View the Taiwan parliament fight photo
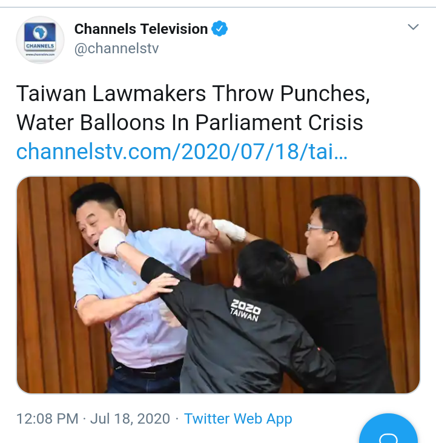 [218, 285]
